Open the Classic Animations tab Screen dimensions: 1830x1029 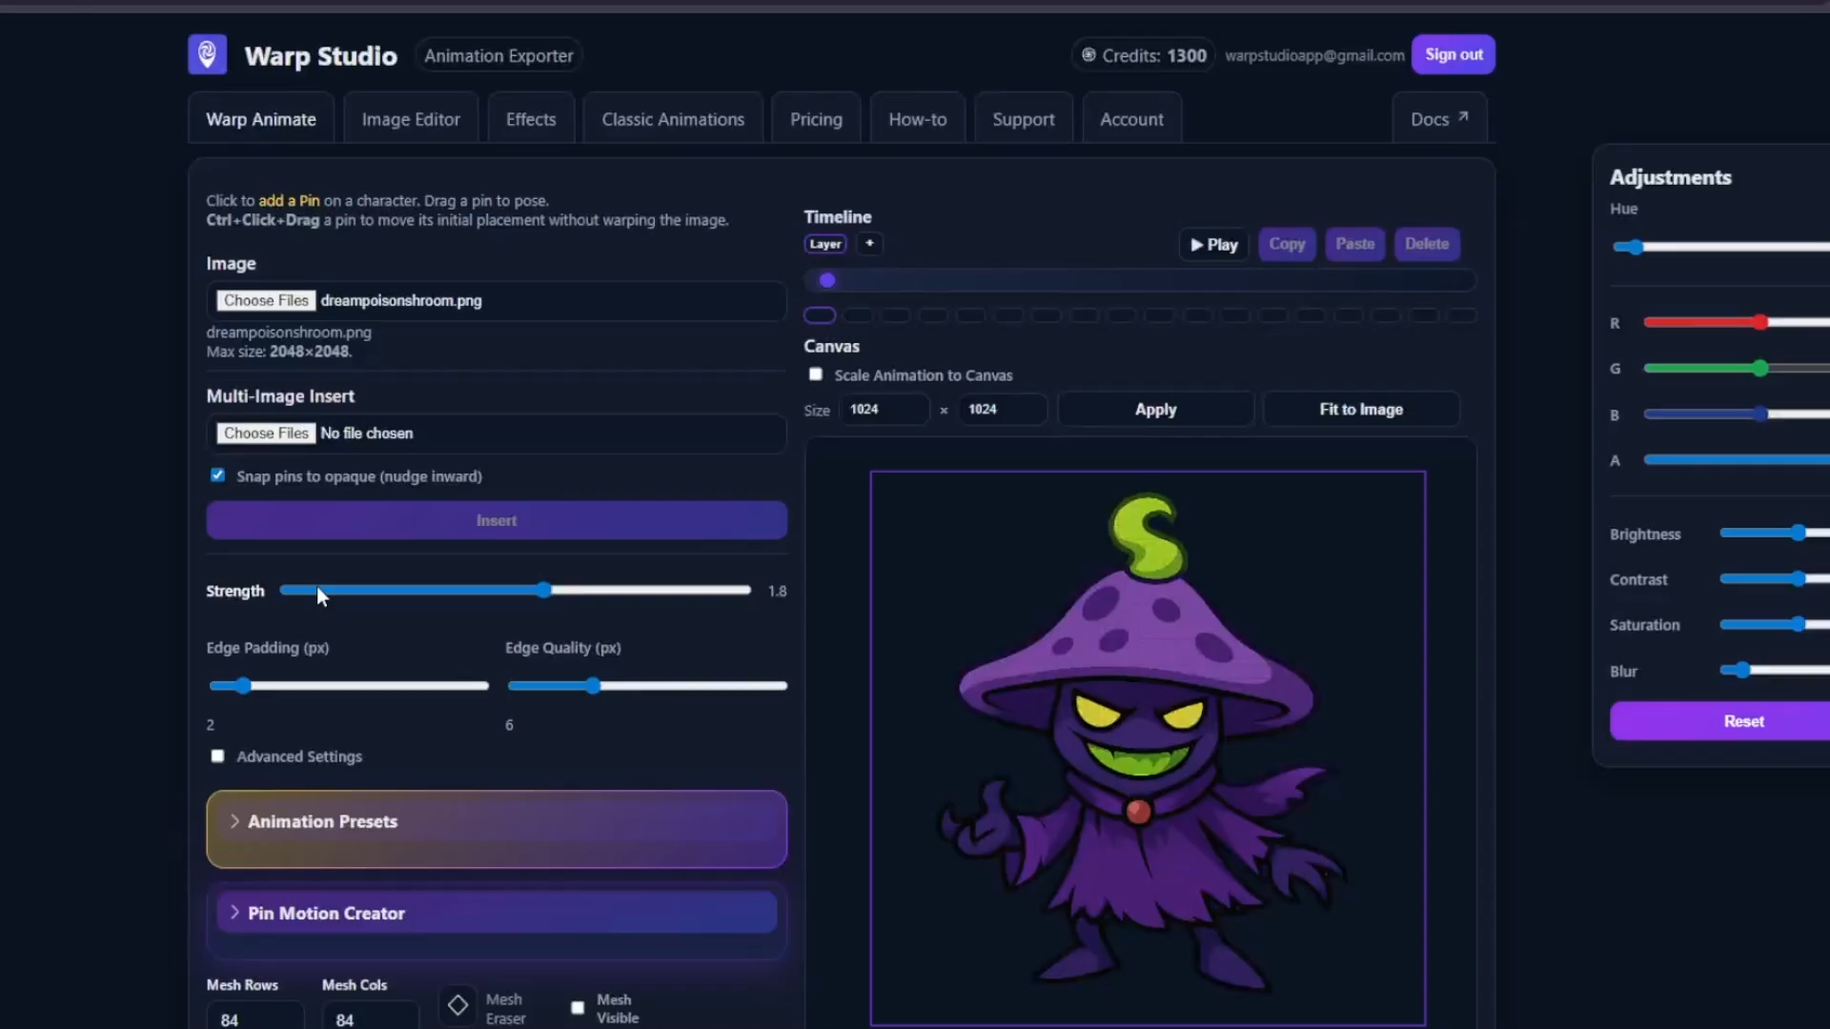[x=672, y=119]
